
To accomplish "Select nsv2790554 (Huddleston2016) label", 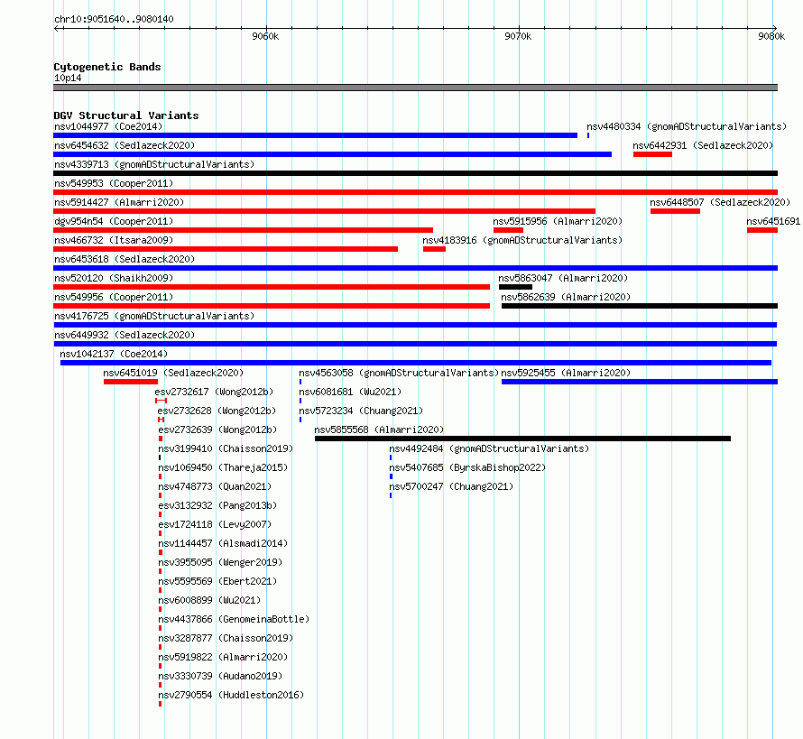I will click(x=232, y=695).
